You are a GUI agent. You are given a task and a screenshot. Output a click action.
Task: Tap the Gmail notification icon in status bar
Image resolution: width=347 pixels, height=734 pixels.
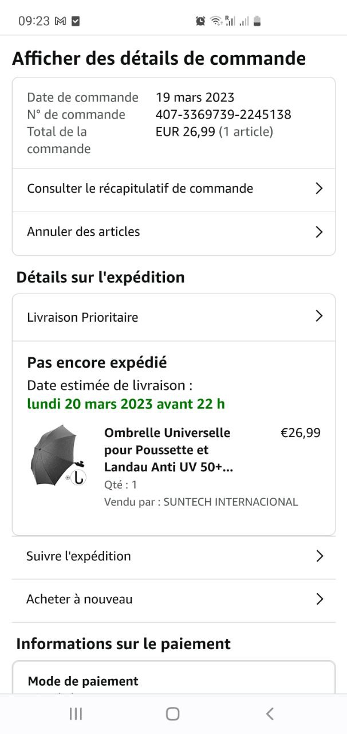pos(60,21)
